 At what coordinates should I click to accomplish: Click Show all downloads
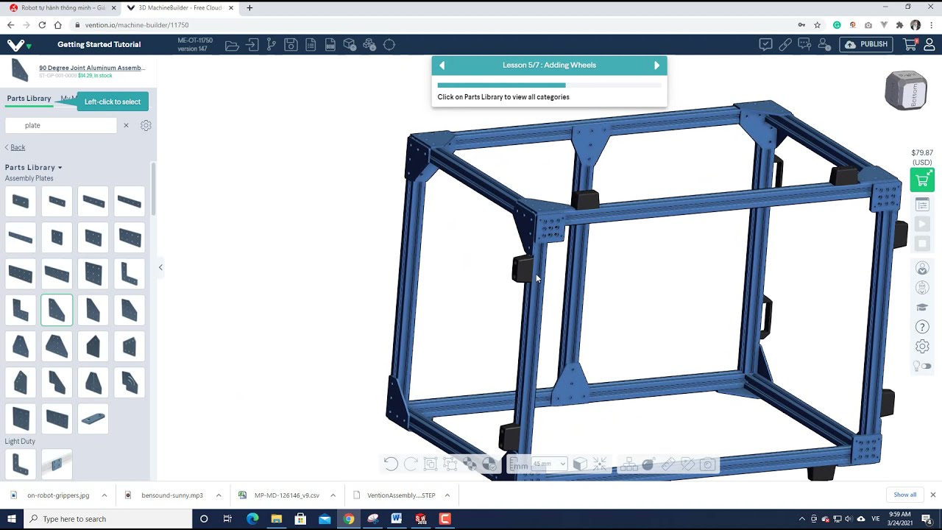click(x=905, y=495)
